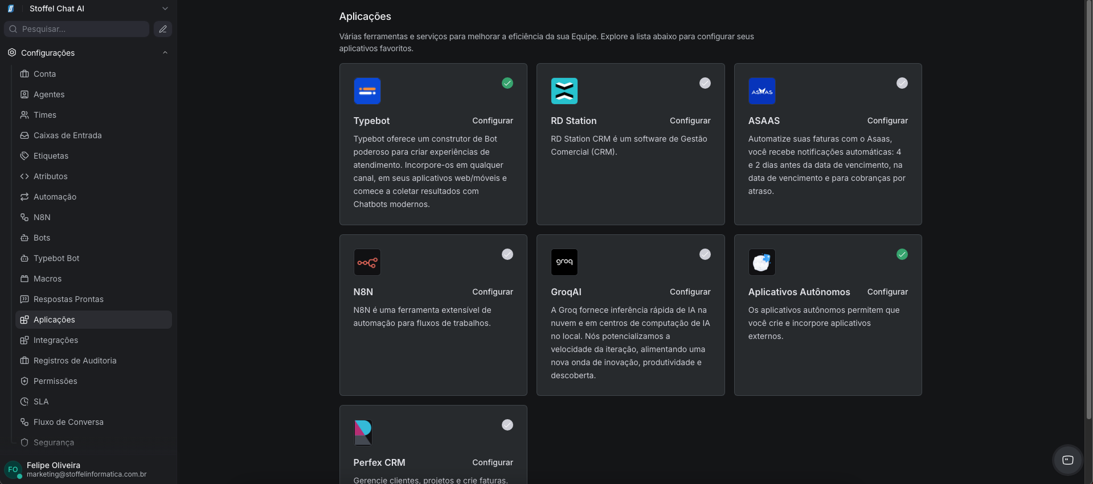Open Agentes settings
This screenshot has height=484, width=1093.
[93, 94]
